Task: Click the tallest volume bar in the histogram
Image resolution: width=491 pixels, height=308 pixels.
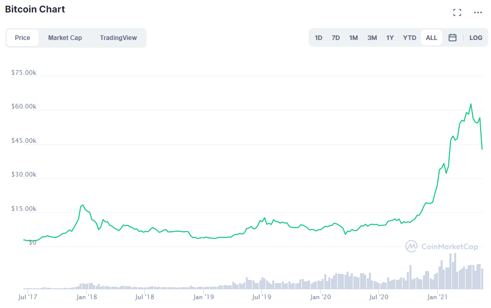Action: (455, 271)
